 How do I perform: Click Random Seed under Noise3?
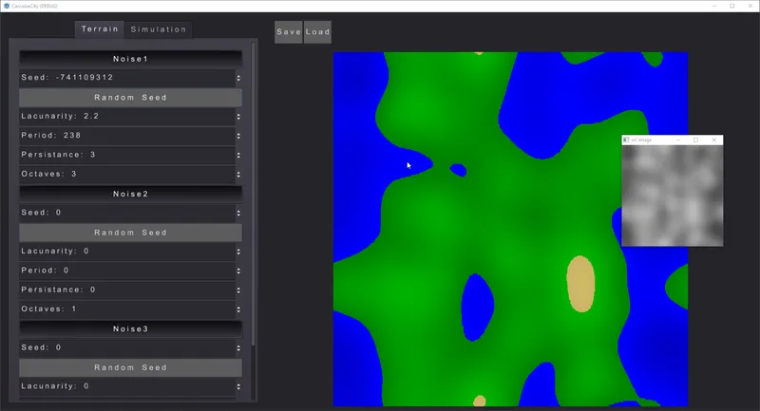click(130, 367)
